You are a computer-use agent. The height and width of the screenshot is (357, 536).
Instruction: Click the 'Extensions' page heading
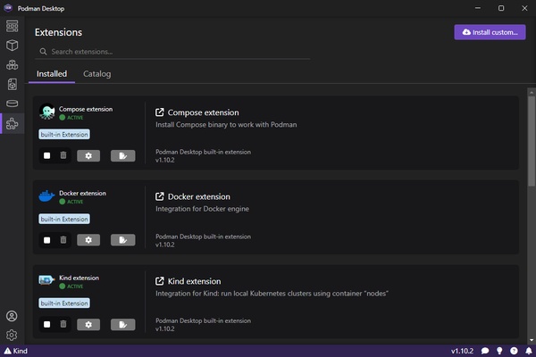click(x=58, y=32)
